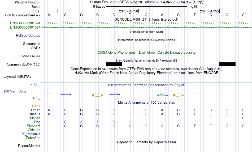
Task: Click the C base in the Mouse row
Action: coord(243,118)
